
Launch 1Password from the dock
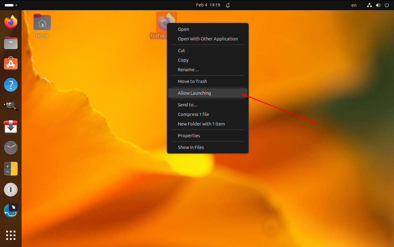coord(11,190)
